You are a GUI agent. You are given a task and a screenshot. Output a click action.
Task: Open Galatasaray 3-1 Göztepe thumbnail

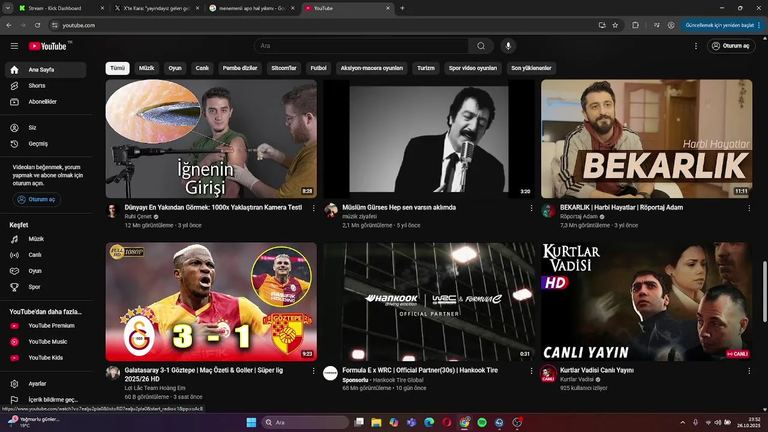211,302
